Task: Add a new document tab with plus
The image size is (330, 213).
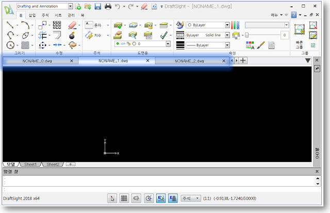Action: tap(243, 61)
